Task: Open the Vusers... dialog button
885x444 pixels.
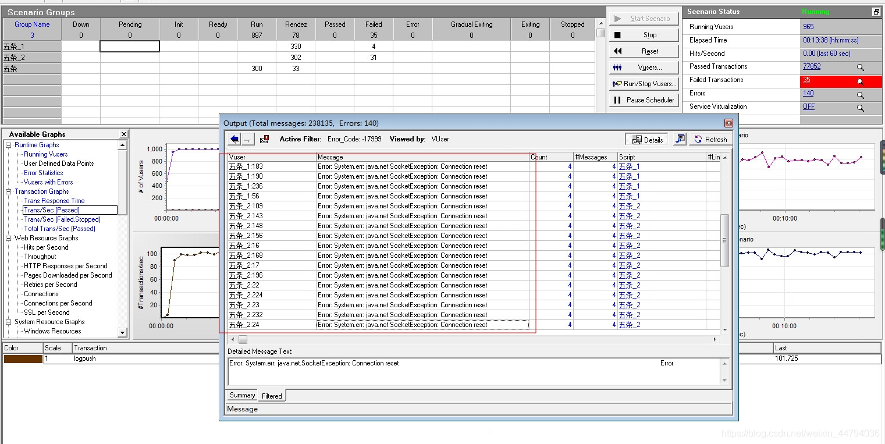Action: pos(644,68)
